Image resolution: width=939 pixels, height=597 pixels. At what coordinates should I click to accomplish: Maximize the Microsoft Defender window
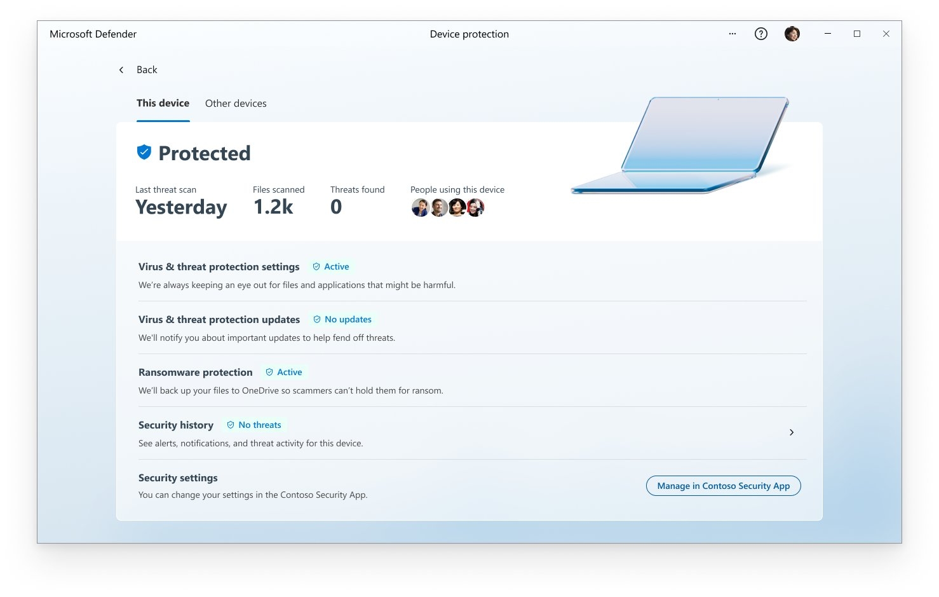click(857, 34)
